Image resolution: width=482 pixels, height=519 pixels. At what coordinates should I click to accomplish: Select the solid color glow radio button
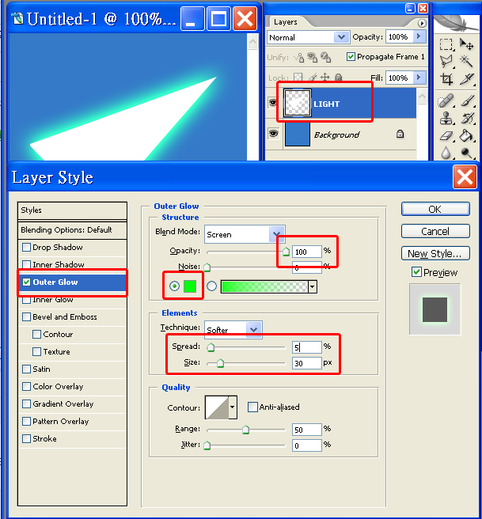coord(174,286)
